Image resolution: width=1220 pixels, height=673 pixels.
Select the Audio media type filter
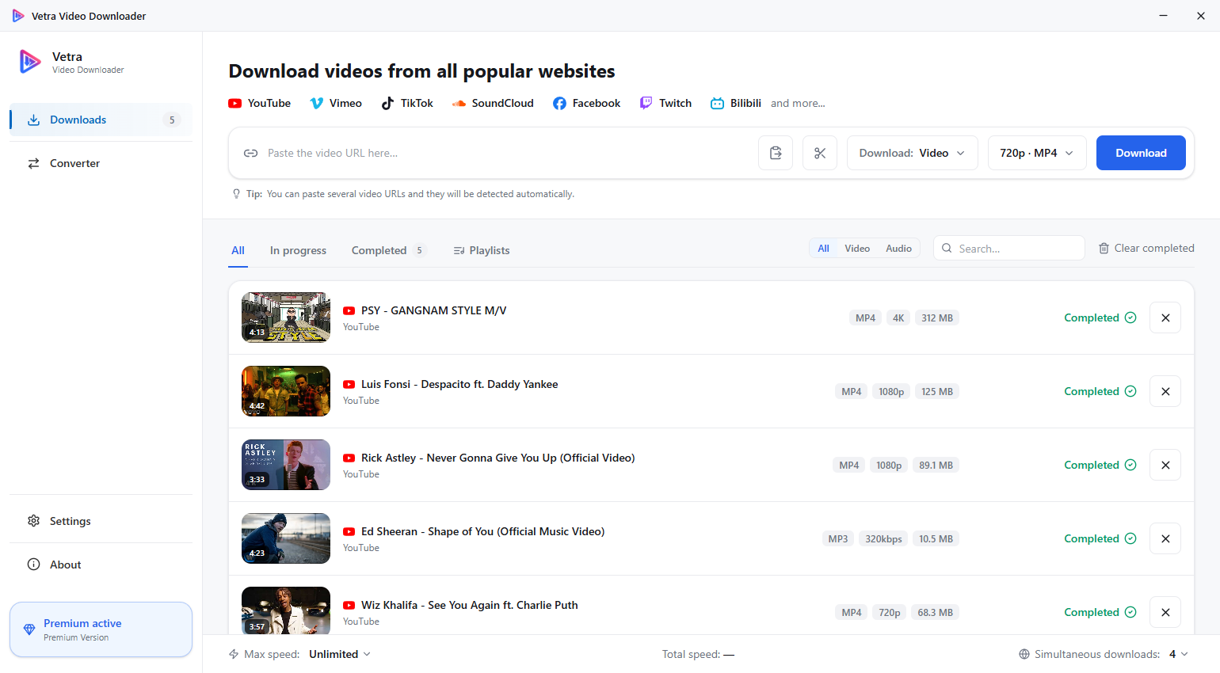898,248
